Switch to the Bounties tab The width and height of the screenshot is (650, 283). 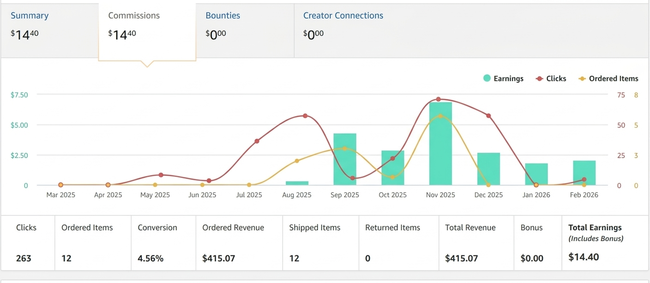[x=223, y=16]
